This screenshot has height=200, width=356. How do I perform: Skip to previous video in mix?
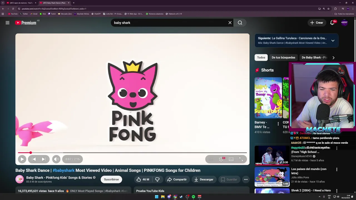pyautogui.click(x=34, y=159)
